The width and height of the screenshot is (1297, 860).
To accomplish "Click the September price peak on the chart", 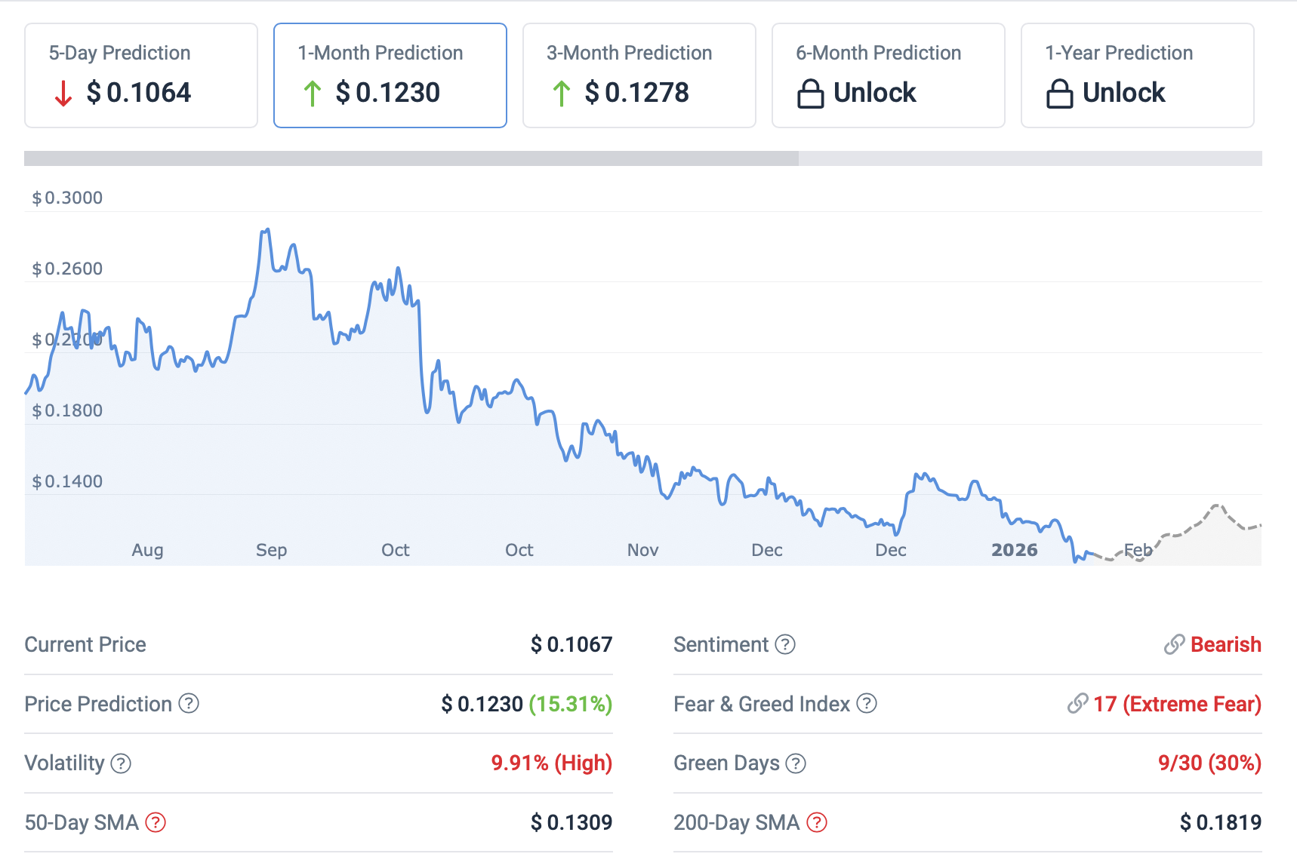I will click(x=266, y=231).
